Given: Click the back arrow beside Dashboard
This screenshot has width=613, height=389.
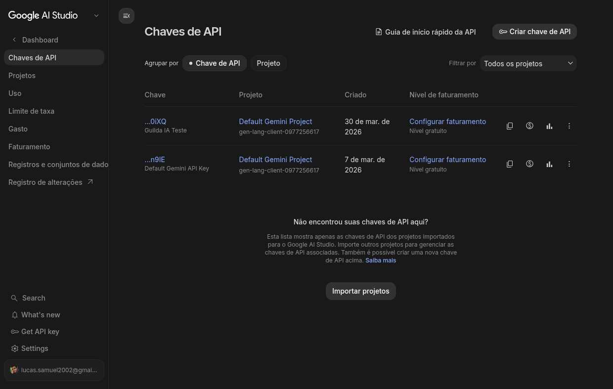Looking at the screenshot, I should pyautogui.click(x=14, y=40).
